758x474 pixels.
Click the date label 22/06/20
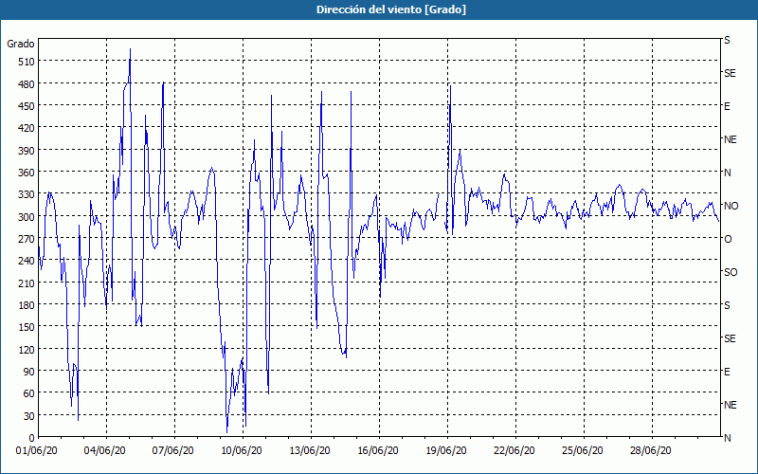[x=514, y=451]
